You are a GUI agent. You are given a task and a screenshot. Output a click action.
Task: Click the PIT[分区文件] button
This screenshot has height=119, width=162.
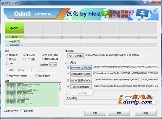click(x=75, y=56)
